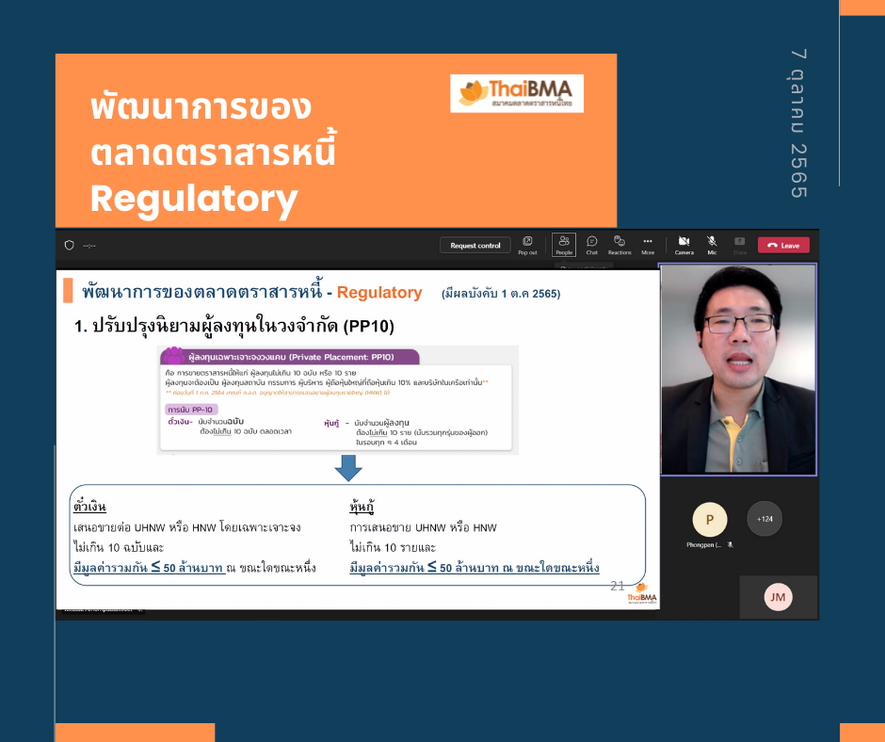Expand the +124 additional participants list
Screen dimensions: 885x742
(x=764, y=518)
